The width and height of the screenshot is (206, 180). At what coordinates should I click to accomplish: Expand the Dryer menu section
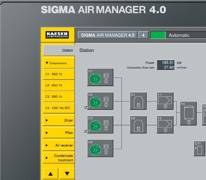pyautogui.click(x=59, y=120)
